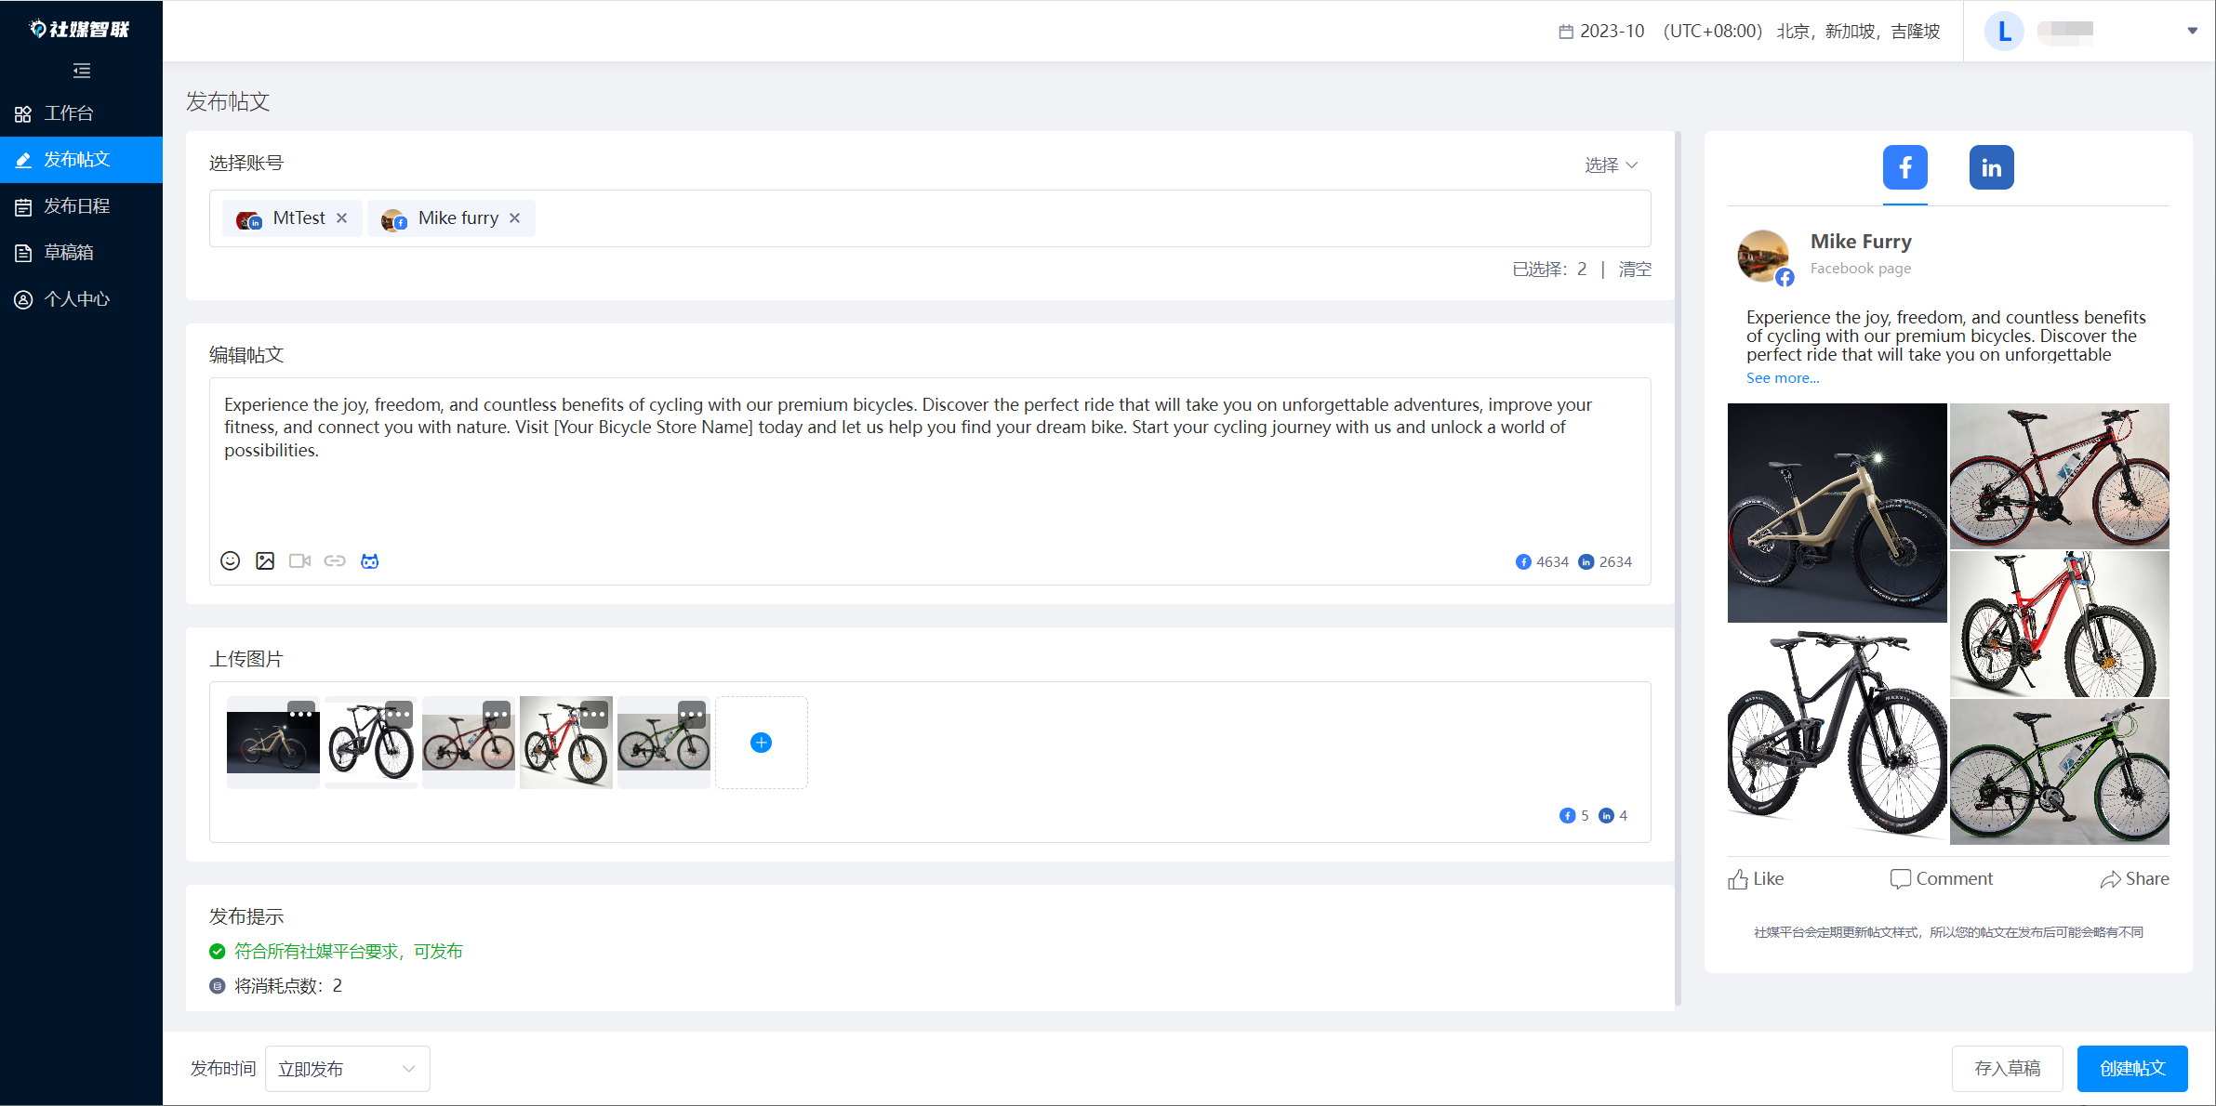Image resolution: width=2216 pixels, height=1106 pixels.
Task: Collapse the left sidebar menu
Action: pyautogui.click(x=82, y=71)
